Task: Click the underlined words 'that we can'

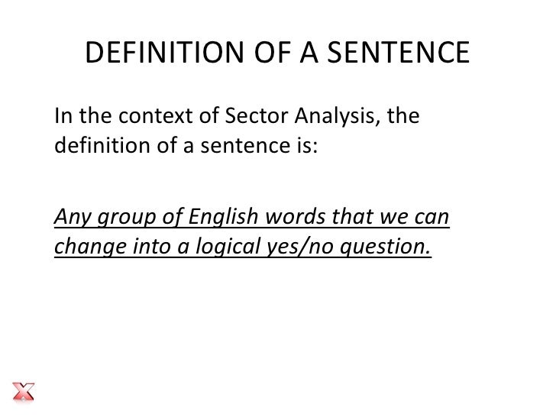Action: click(390, 216)
